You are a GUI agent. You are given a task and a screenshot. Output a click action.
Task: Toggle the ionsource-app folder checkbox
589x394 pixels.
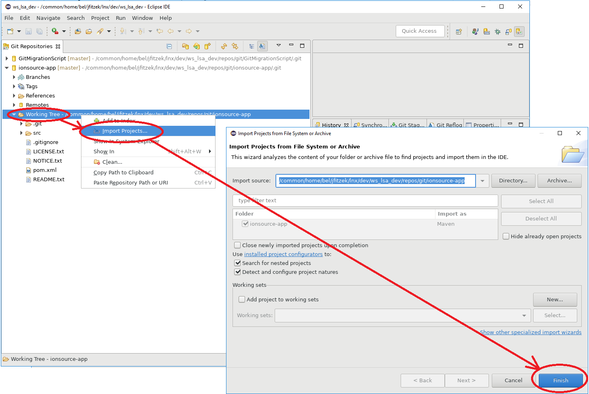245,224
